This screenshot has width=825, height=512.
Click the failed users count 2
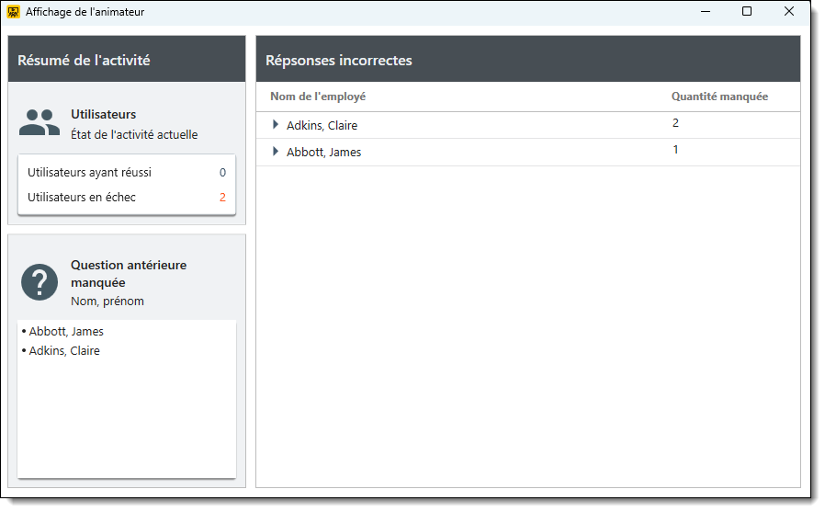click(222, 197)
